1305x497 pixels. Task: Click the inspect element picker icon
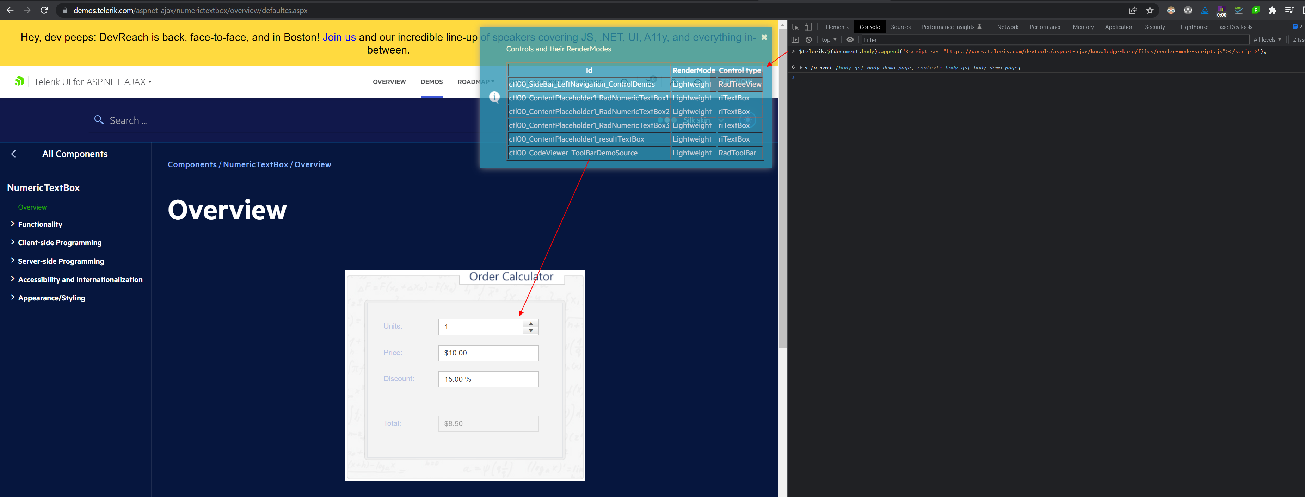point(795,27)
